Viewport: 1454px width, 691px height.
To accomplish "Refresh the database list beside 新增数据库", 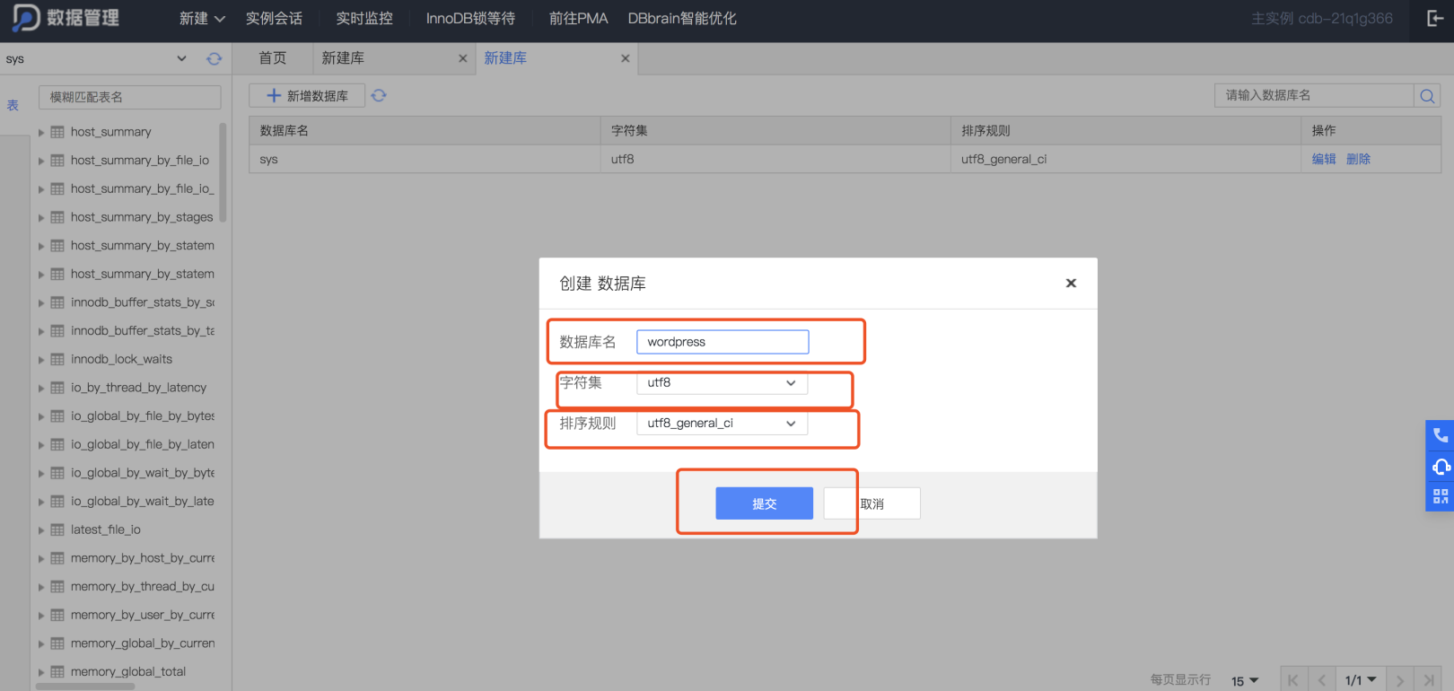I will tap(379, 95).
